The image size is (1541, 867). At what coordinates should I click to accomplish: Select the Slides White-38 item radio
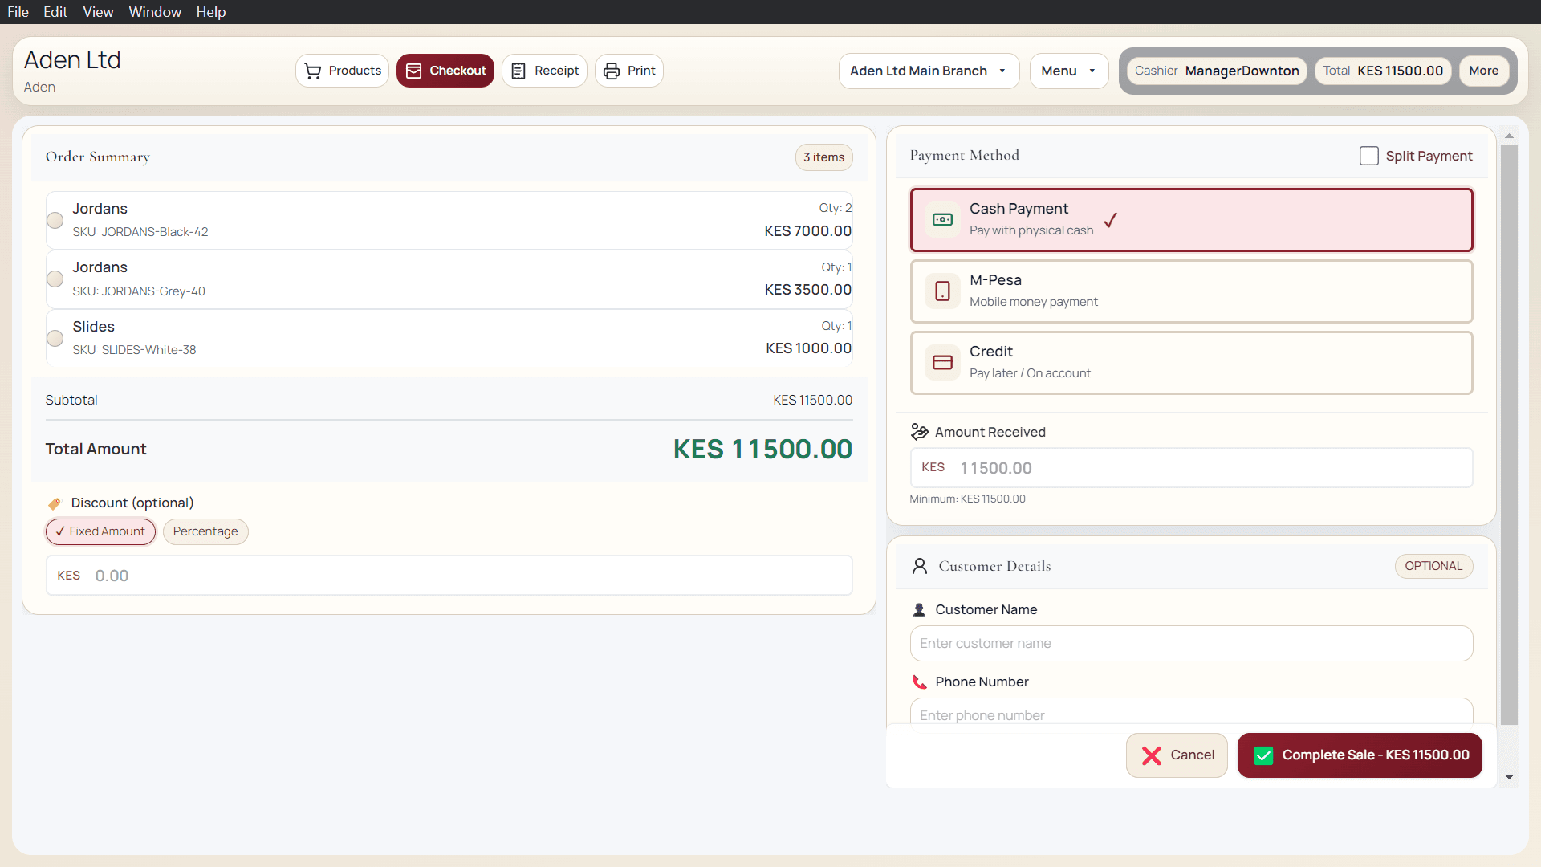pos(55,338)
